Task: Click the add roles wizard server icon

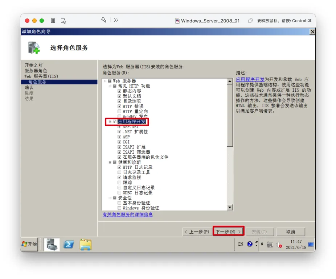Action: click(34, 47)
